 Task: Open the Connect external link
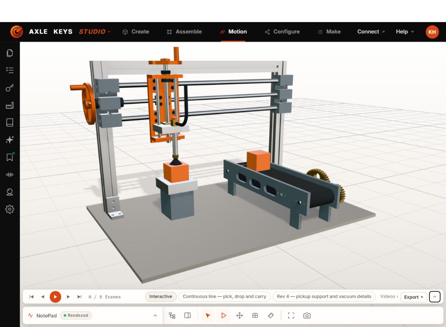pos(371,32)
